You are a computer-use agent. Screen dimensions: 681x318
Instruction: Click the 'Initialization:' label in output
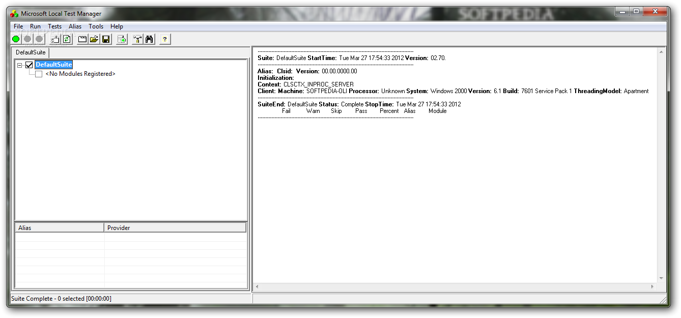point(276,78)
